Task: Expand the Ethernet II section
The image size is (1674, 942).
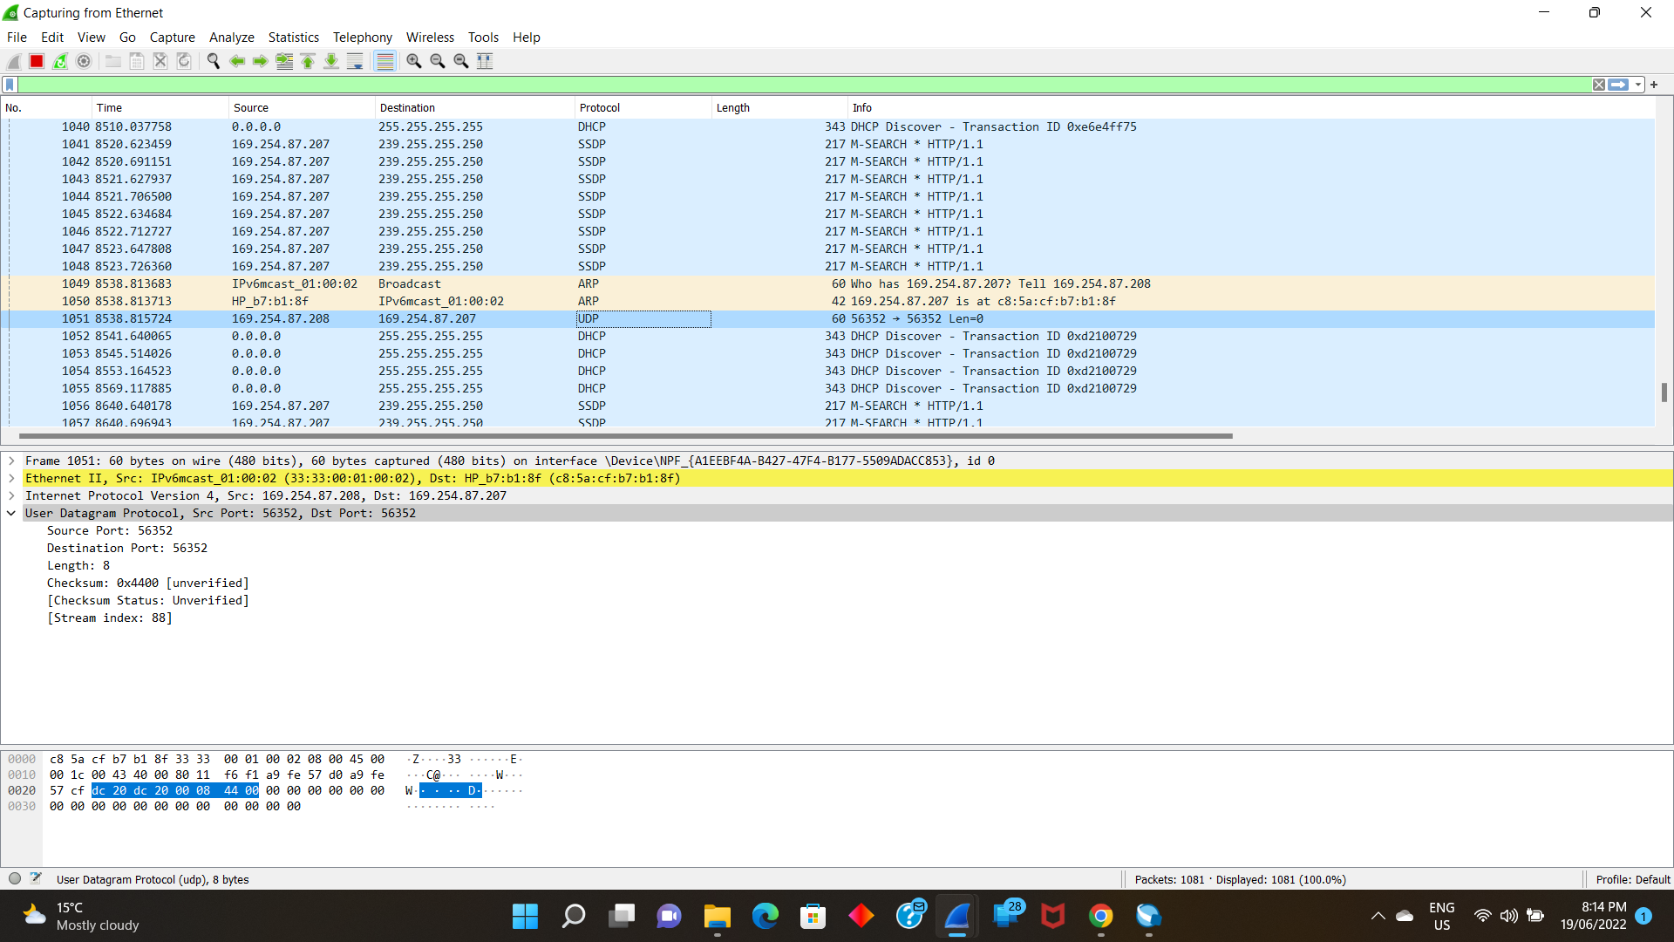Action: pyautogui.click(x=11, y=478)
